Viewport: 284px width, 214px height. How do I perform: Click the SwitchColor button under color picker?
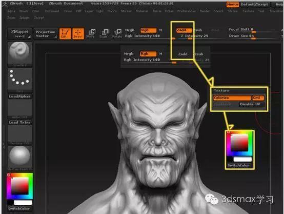tap(19, 208)
